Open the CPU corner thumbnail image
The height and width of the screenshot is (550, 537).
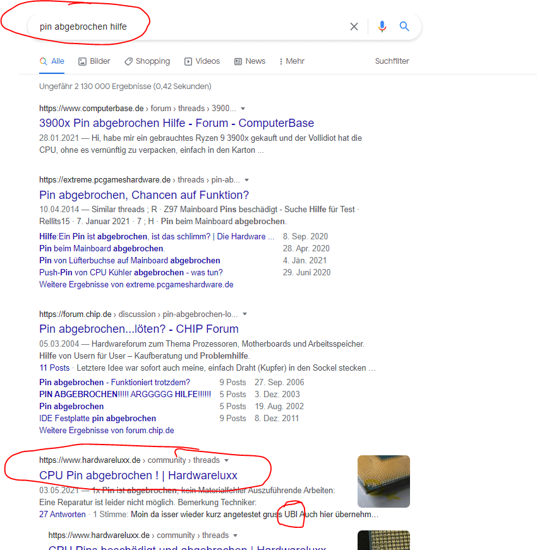point(383,481)
